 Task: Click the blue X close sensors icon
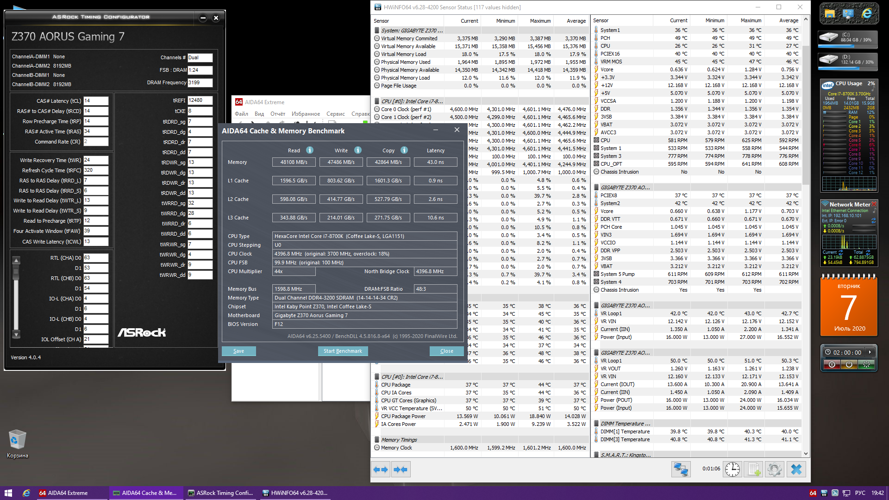point(796,469)
